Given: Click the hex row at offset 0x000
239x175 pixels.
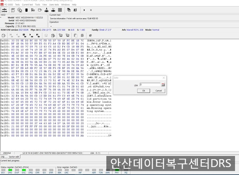Looking at the screenshot, I should click(x=56, y=40).
